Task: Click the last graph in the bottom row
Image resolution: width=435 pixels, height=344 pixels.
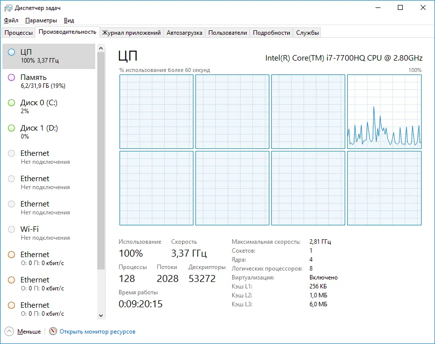Action: (x=384, y=188)
